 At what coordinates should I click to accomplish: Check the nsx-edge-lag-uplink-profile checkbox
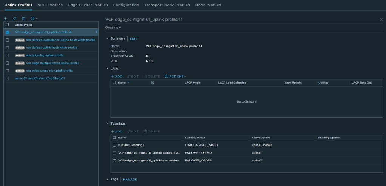[7, 55]
